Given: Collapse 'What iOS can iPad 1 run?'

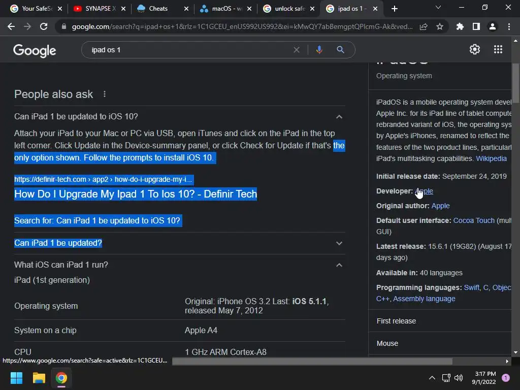Looking at the screenshot, I should tap(339, 265).
